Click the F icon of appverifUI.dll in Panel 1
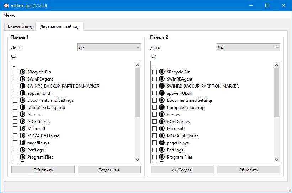 tap(22, 93)
